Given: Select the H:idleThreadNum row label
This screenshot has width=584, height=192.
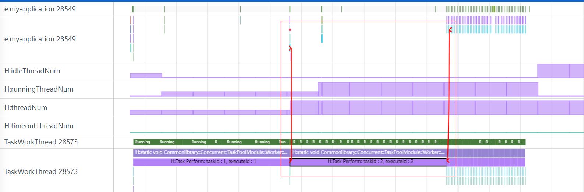Looking at the screenshot, I should [x=32, y=71].
